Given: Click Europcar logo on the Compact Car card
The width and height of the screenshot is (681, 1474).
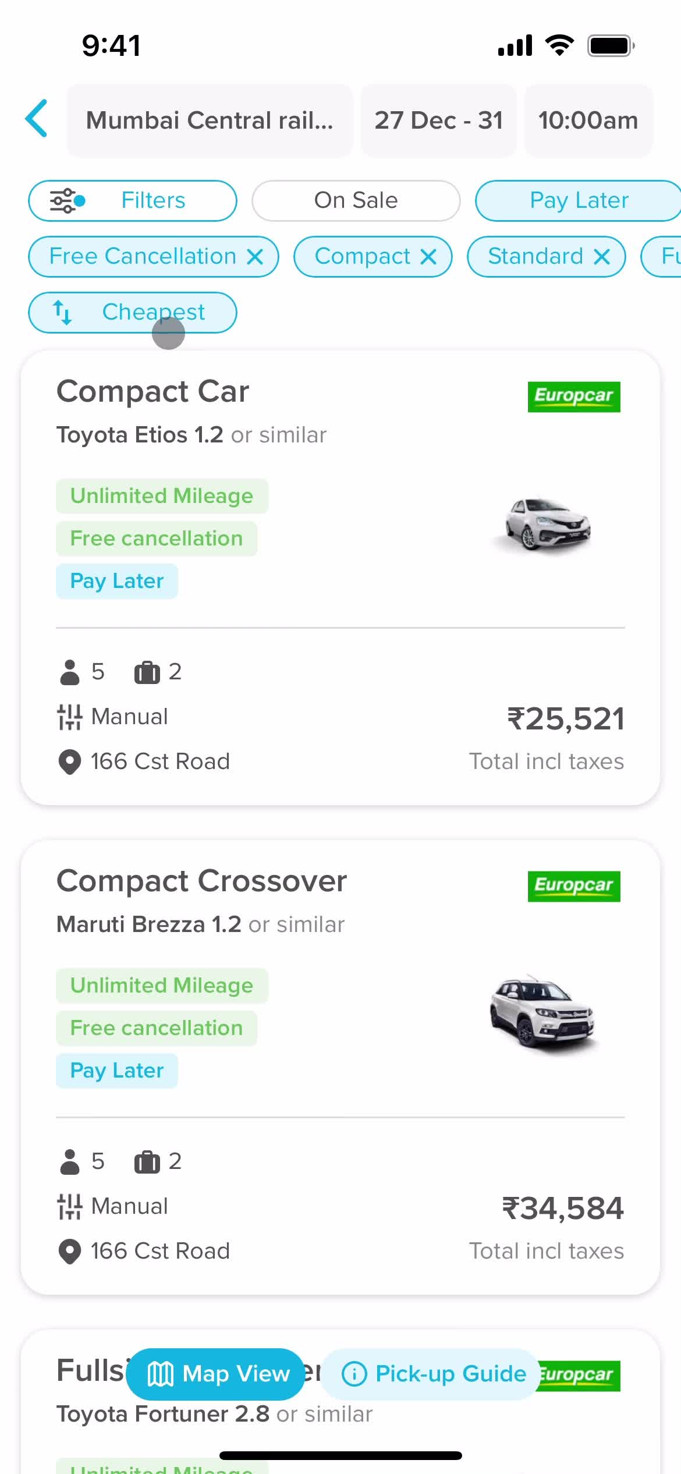Looking at the screenshot, I should coord(574,396).
